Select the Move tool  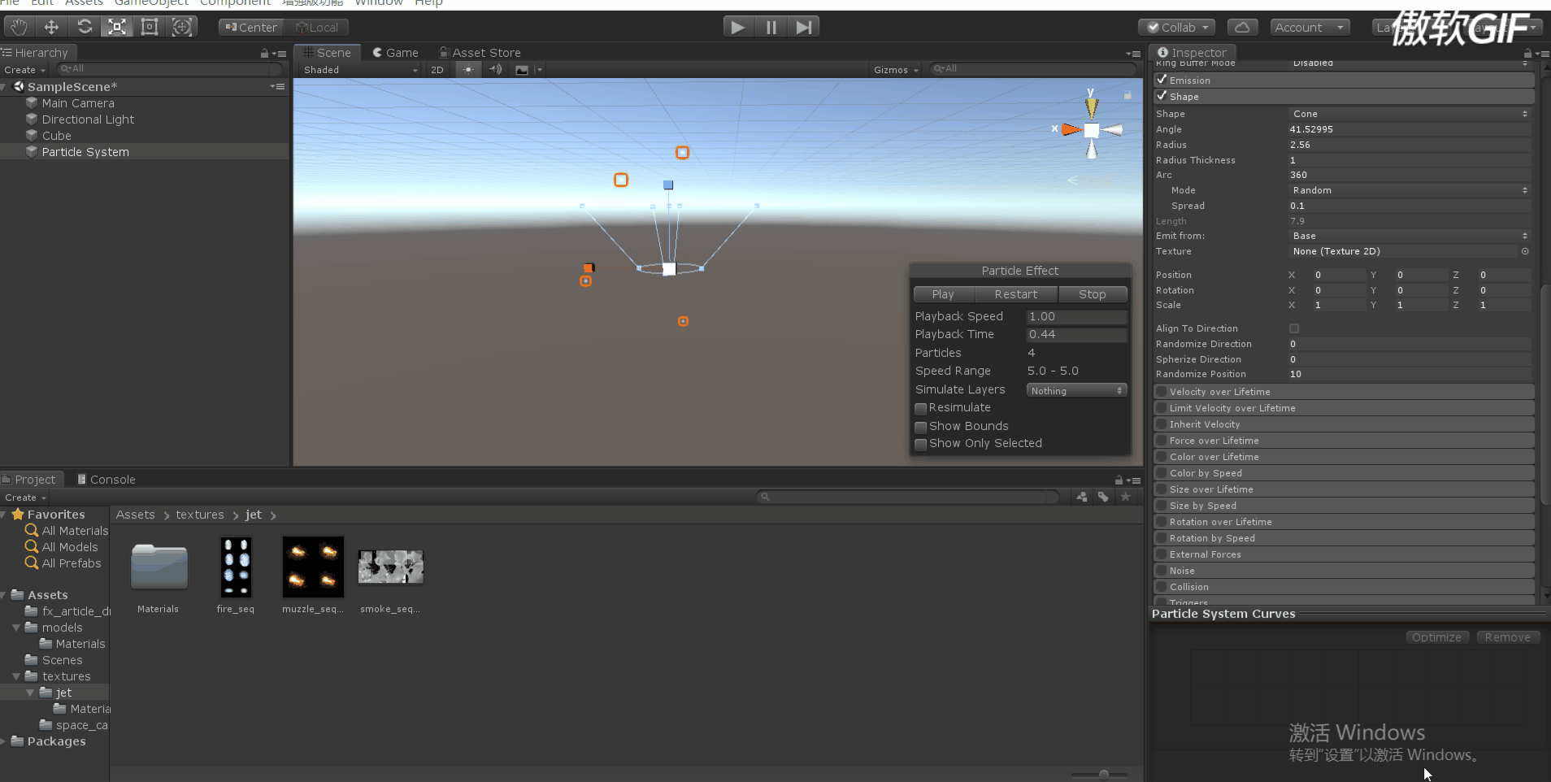click(51, 27)
